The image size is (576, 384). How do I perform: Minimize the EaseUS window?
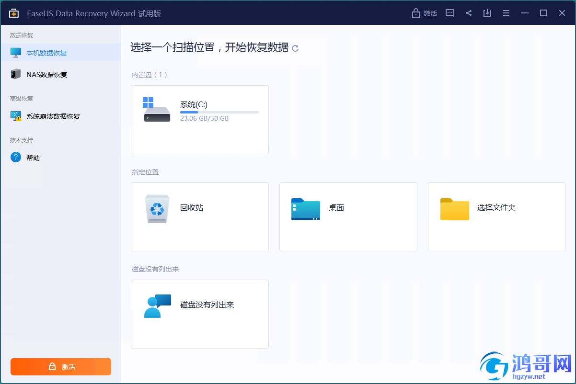click(x=525, y=13)
